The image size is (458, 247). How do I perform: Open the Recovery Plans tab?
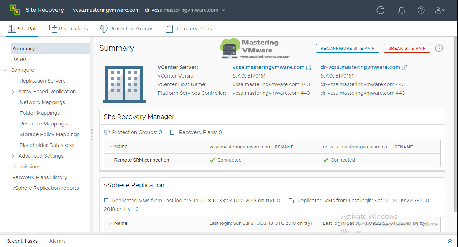pos(189,29)
